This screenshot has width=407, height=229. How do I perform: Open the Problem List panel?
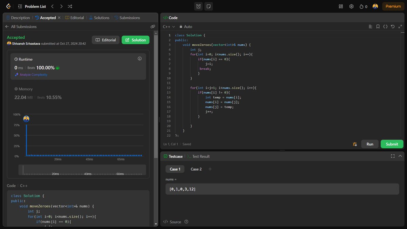click(x=32, y=6)
